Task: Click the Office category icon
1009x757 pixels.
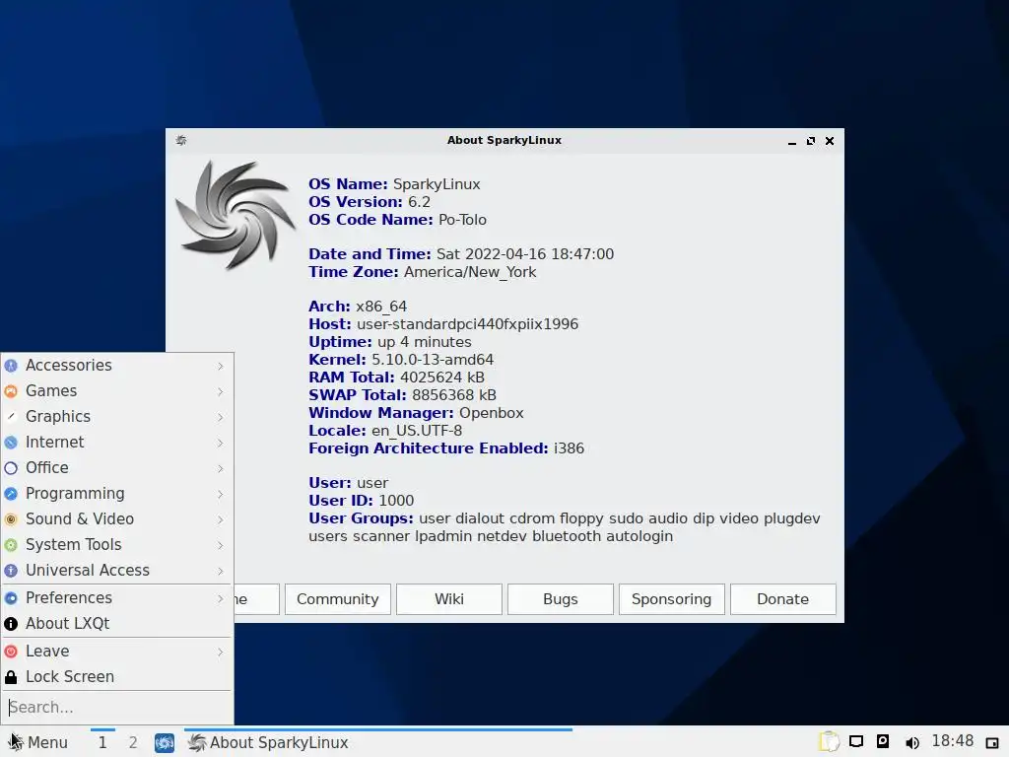Action: 11,468
